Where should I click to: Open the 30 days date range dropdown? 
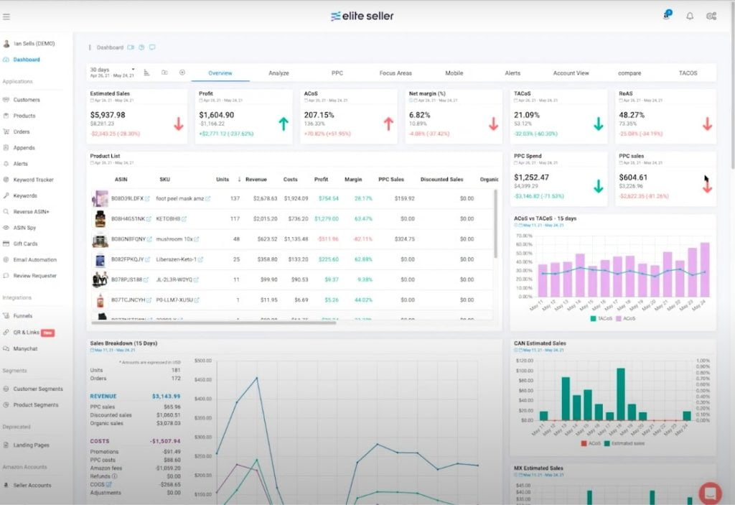coord(113,73)
